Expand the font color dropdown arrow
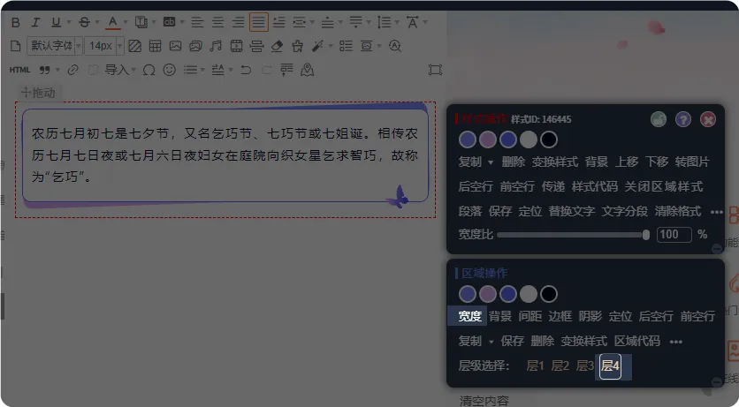 (126, 22)
